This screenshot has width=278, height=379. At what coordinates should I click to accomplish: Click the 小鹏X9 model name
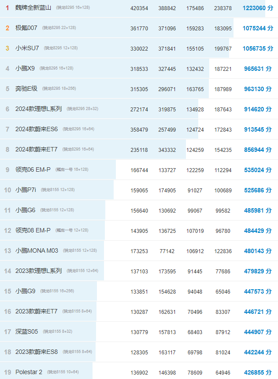[x=25, y=68]
